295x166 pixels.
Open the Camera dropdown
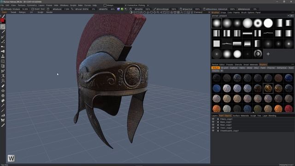point(202,12)
